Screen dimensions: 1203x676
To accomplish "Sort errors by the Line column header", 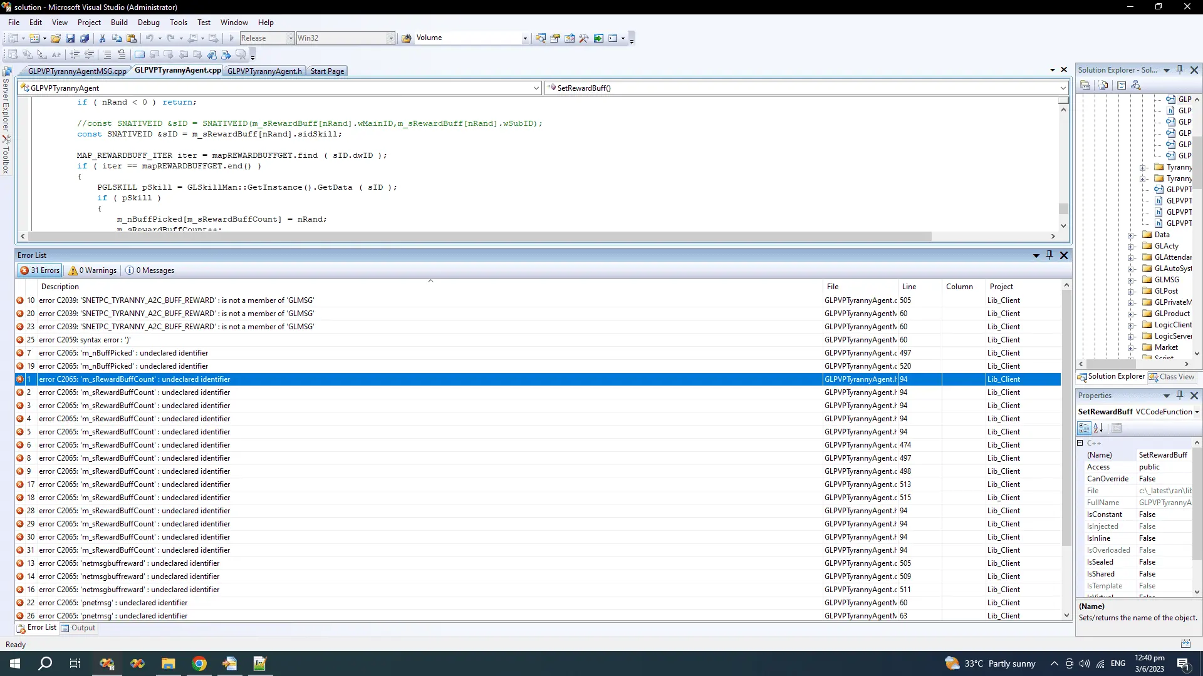I will coord(920,287).
